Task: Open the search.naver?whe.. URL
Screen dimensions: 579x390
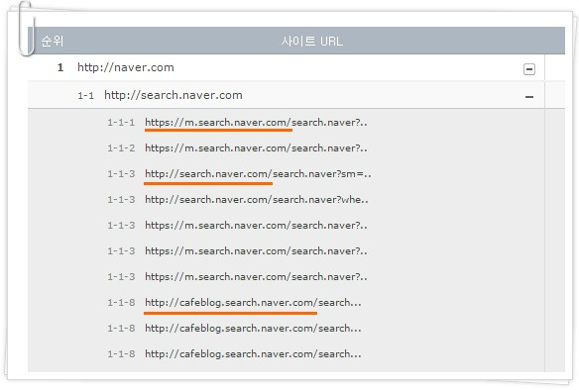Action: (x=256, y=200)
